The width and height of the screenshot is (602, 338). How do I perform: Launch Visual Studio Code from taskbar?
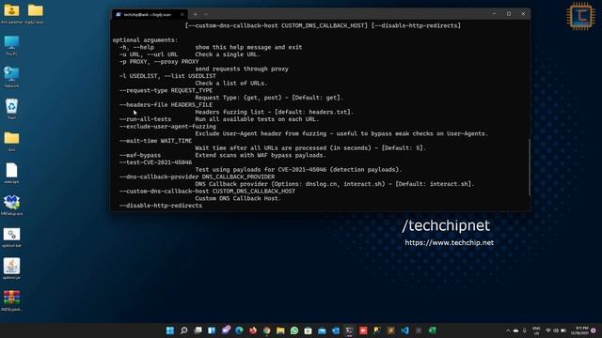pos(404,330)
